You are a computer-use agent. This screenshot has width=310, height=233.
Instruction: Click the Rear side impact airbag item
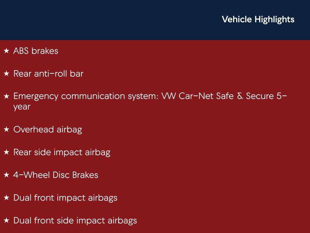[62, 152]
